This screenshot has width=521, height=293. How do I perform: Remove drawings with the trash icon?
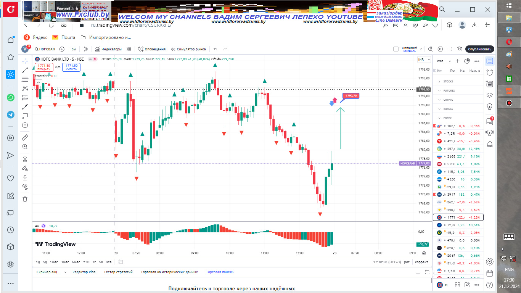click(25, 199)
